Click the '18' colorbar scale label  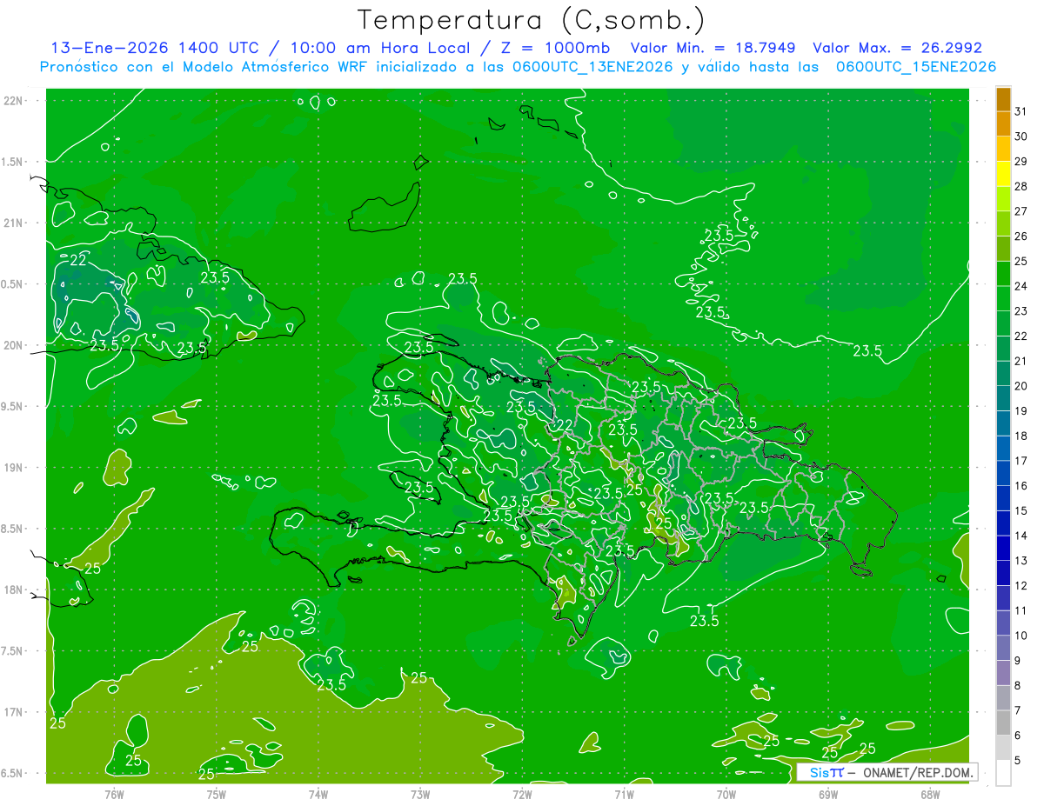point(1021,436)
